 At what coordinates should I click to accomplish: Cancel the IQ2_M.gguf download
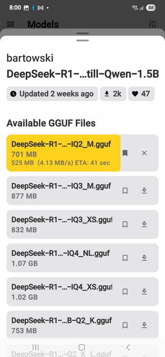click(144, 153)
